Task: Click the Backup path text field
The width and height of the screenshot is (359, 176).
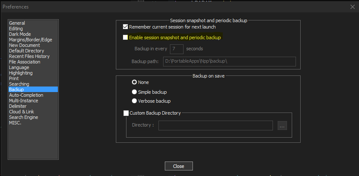Action: pyautogui.click(x=230, y=62)
